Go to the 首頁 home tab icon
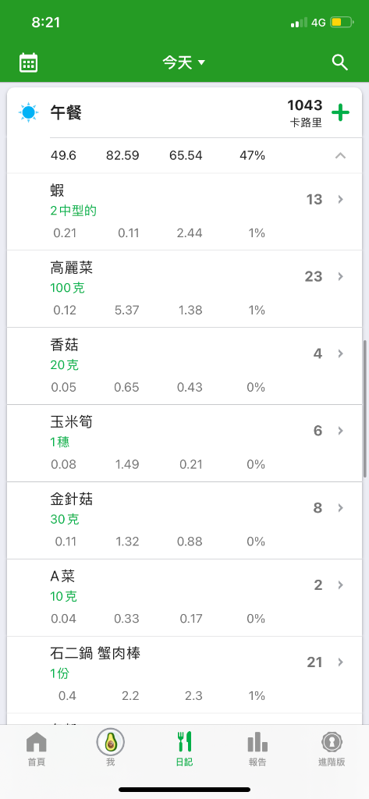This screenshot has height=799, width=369. [x=36, y=743]
